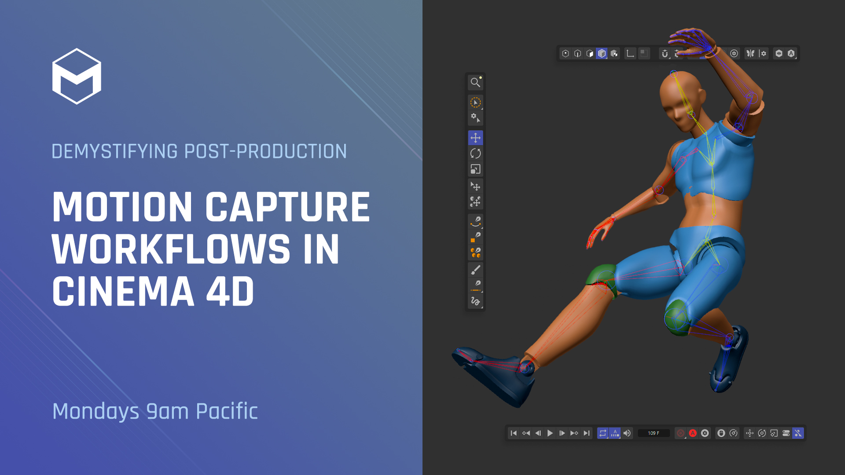Jump to the start of the timeline
This screenshot has width=845, height=475.
513,433
